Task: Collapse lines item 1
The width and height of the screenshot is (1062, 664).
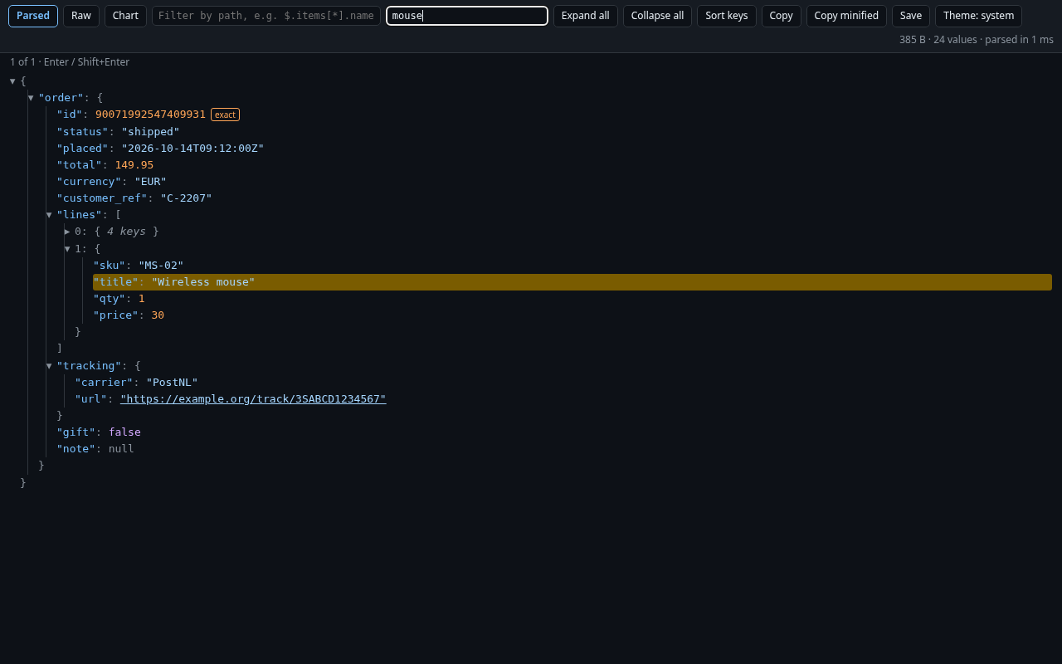Action: [x=67, y=249]
